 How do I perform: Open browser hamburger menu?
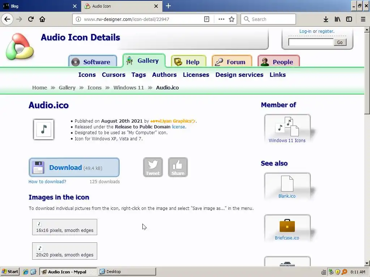pyautogui.click(x=363, y=19)
